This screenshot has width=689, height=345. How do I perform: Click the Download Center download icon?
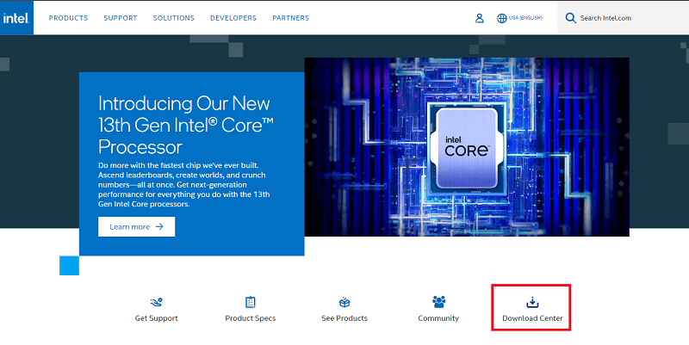point(532,302)
